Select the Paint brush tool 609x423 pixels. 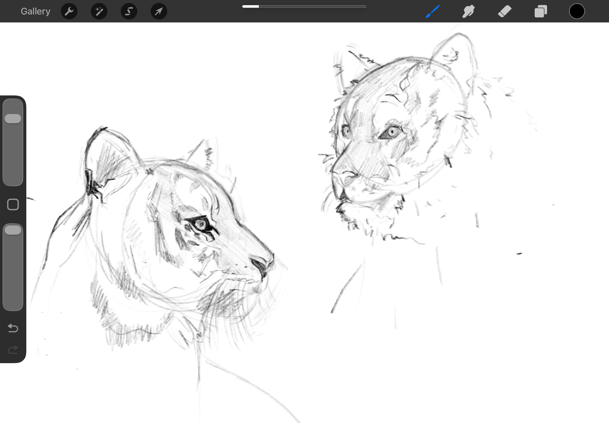click(432, 11)
